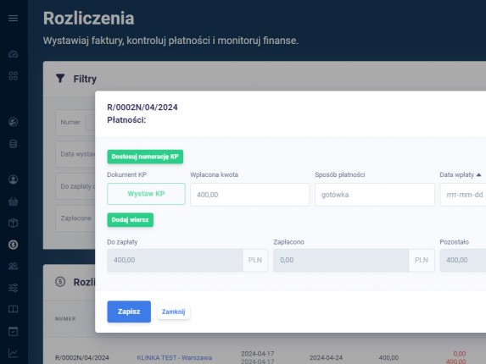
Task: Open the hamburger menu icon
Action: tap(13, 19)
